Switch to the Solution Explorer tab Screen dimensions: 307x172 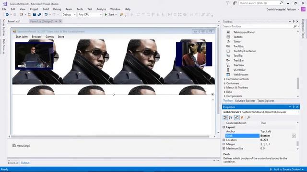click(x=245, y=101)
